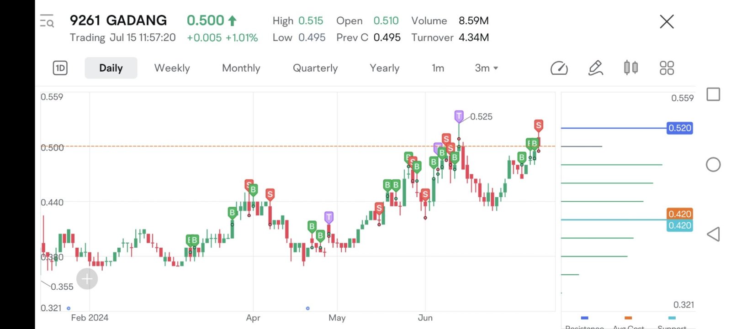Click the +0.005 +1.01% change text
The width and height of the screenshot is (731, 329).
222,38
